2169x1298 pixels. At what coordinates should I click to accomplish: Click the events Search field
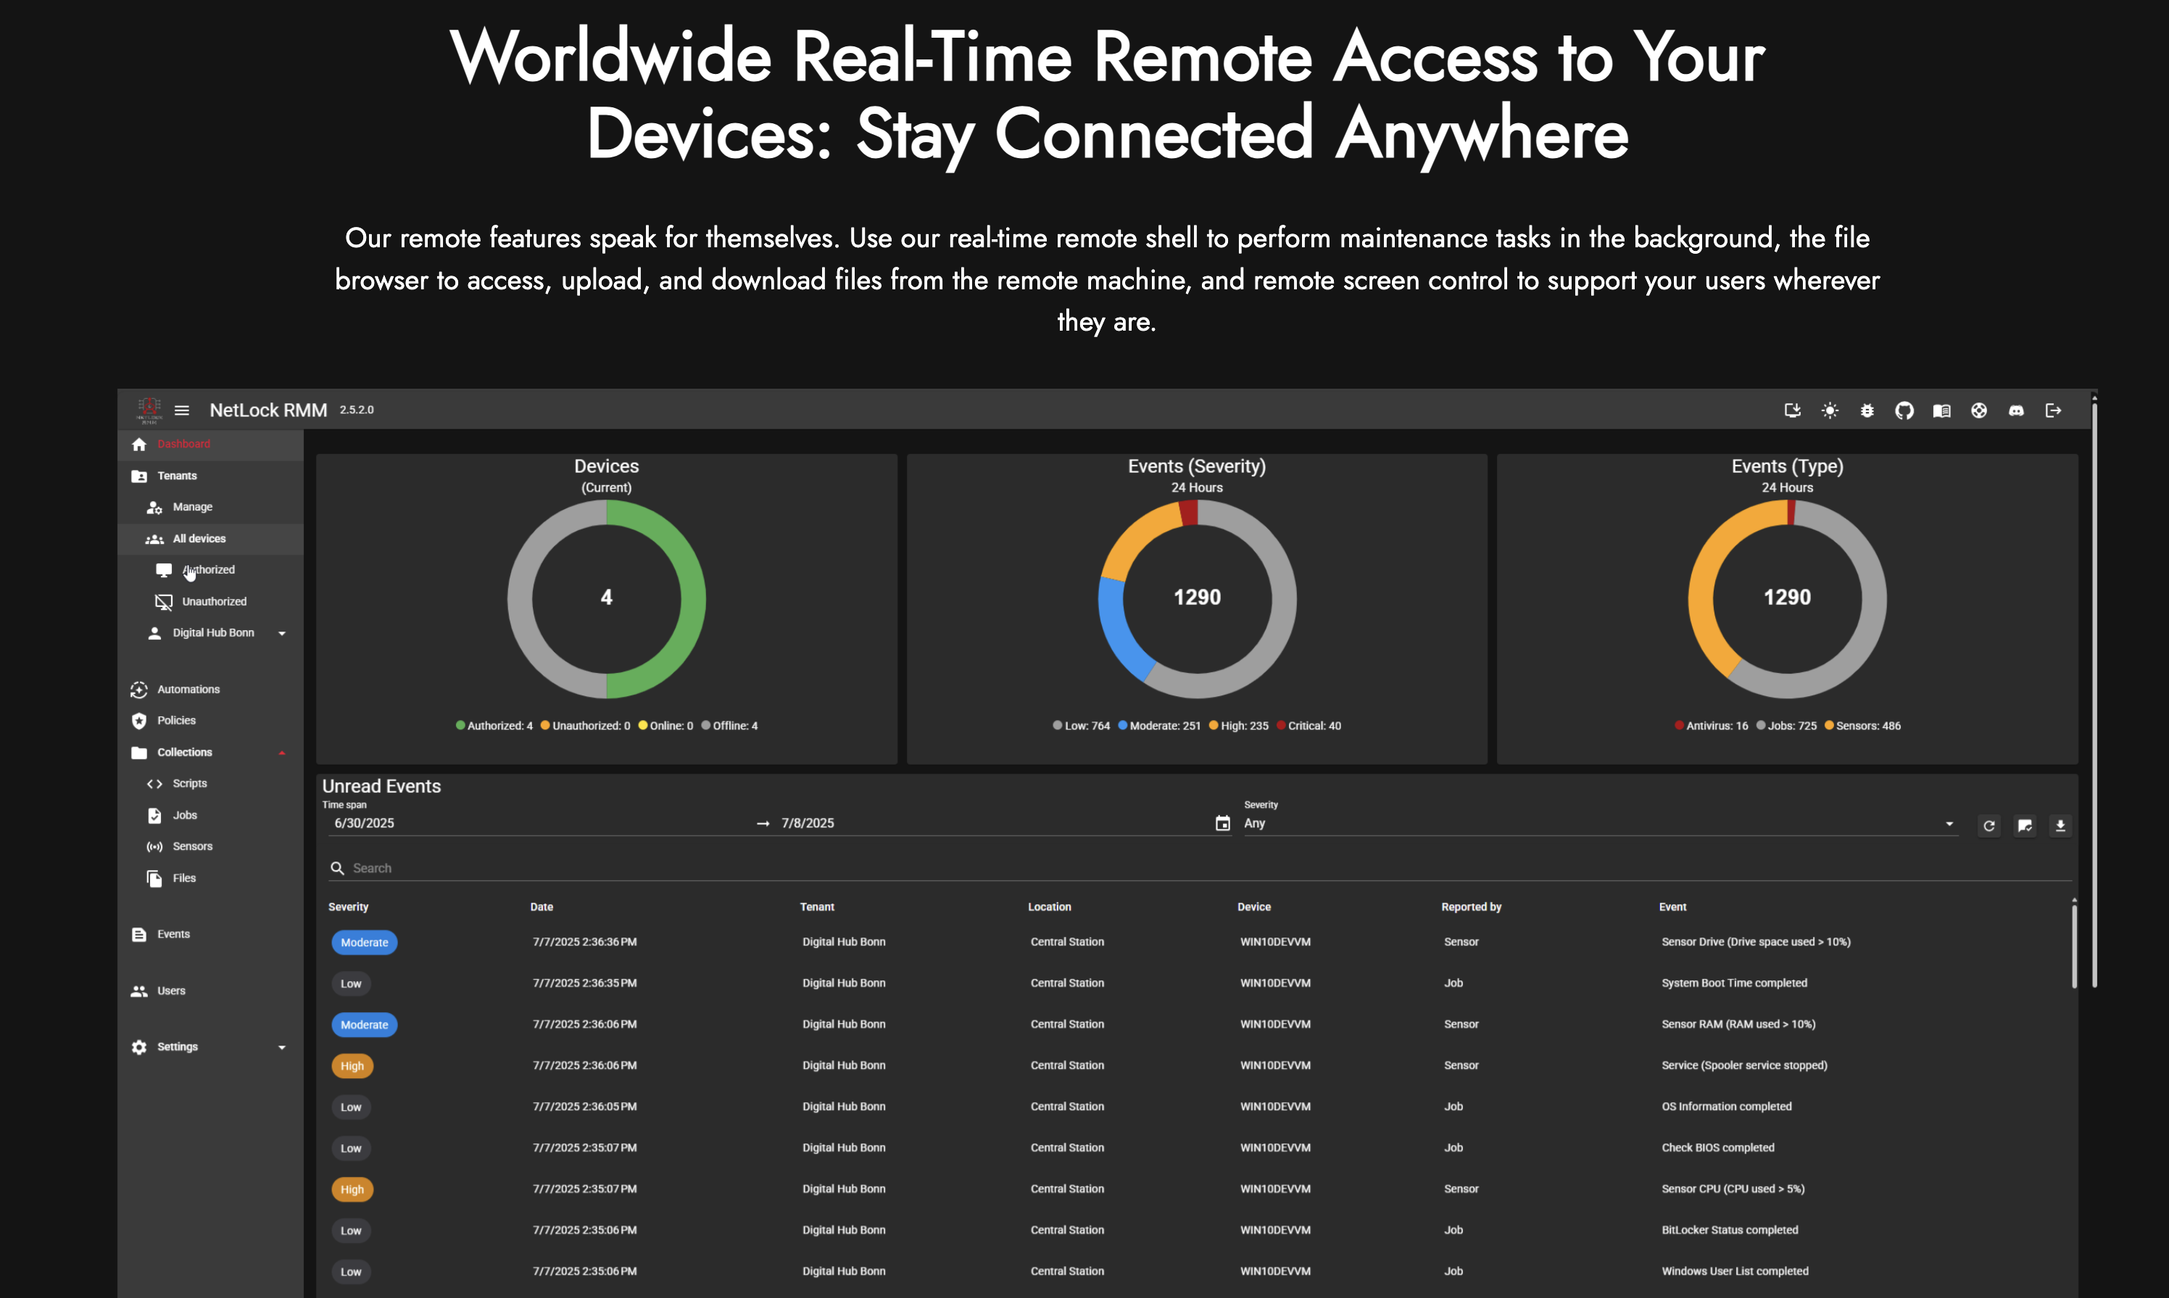[x=1206, y=868]
